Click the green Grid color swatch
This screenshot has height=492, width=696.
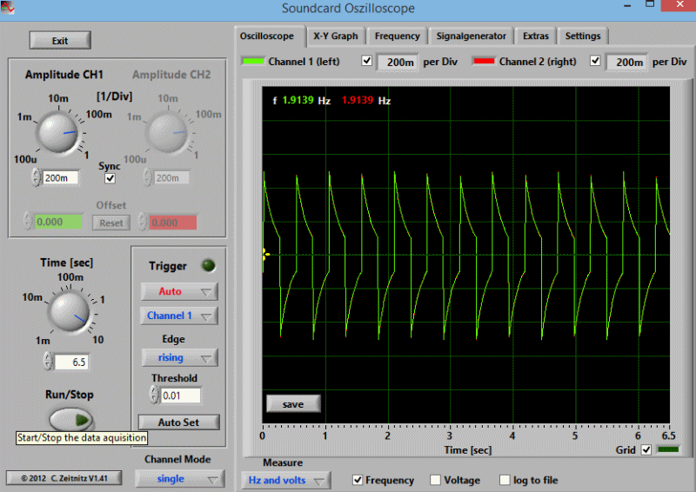[x=668, y=449]
